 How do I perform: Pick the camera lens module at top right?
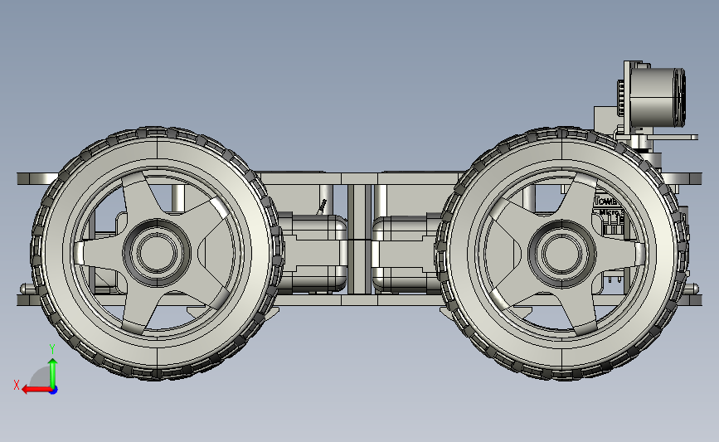pyautogui.click(x=658, y=97)
